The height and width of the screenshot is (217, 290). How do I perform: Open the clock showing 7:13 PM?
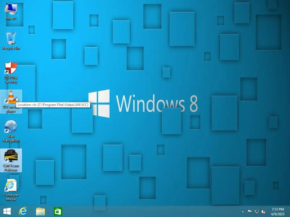point(278,209)
